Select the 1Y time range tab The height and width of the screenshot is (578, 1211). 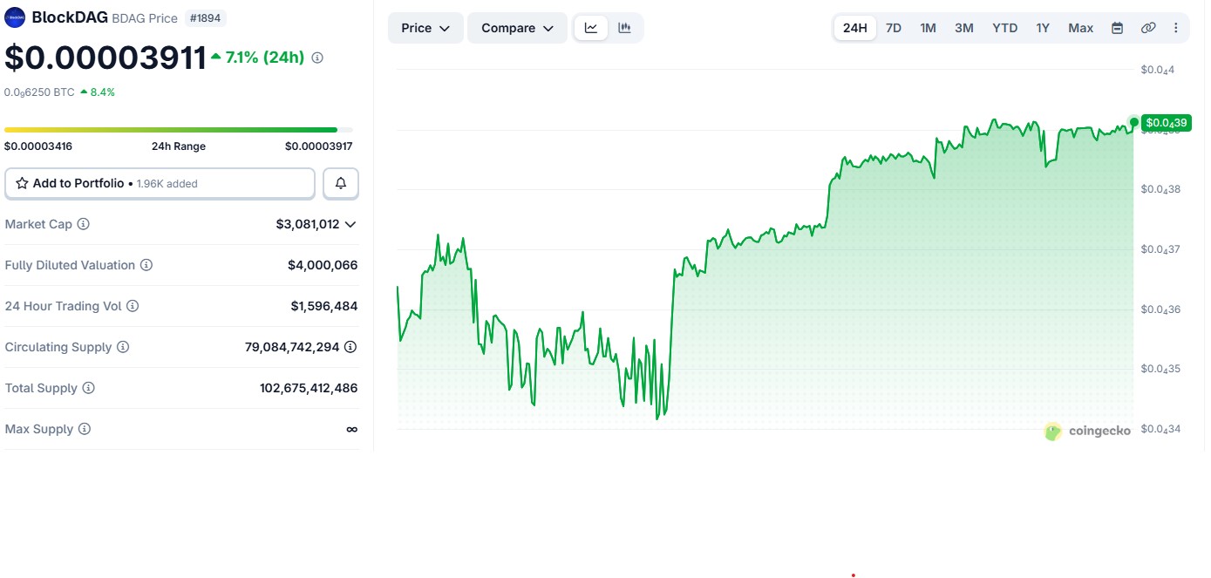coord(1043,28)
